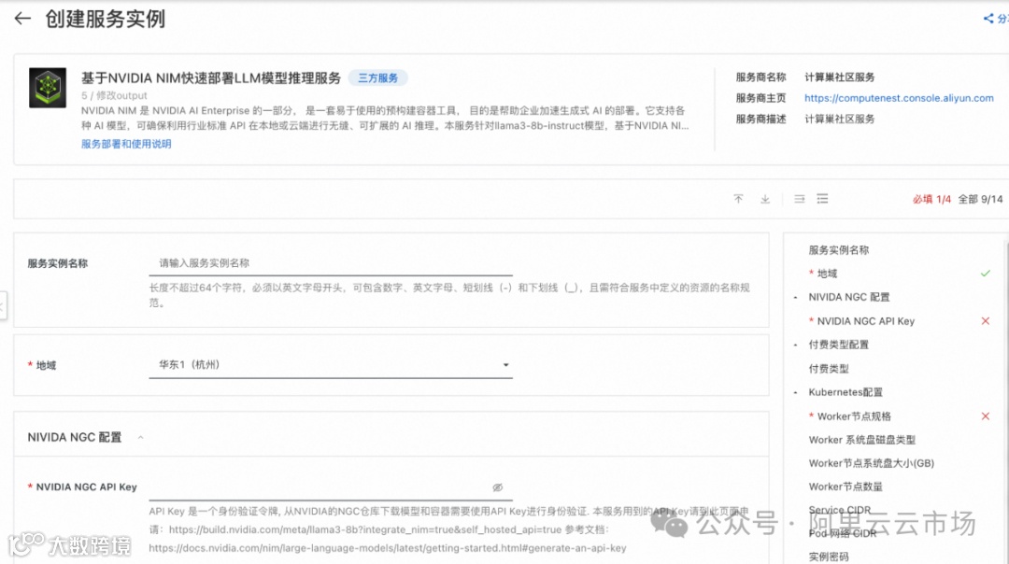Toggle API Key visibility eye icon

tap(497, 487)
